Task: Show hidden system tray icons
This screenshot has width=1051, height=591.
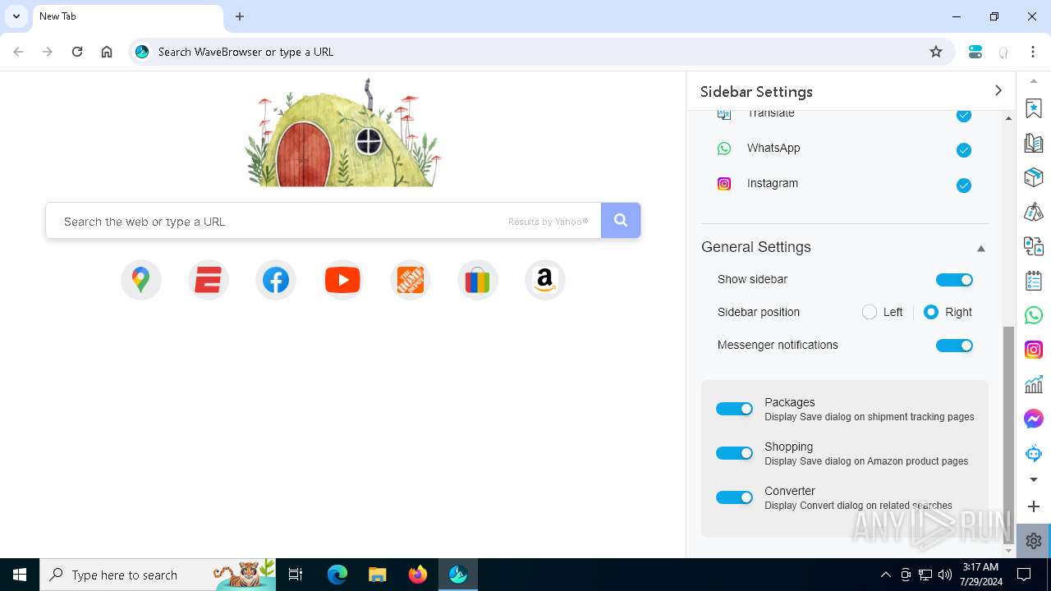Action: tap(885, 575)
